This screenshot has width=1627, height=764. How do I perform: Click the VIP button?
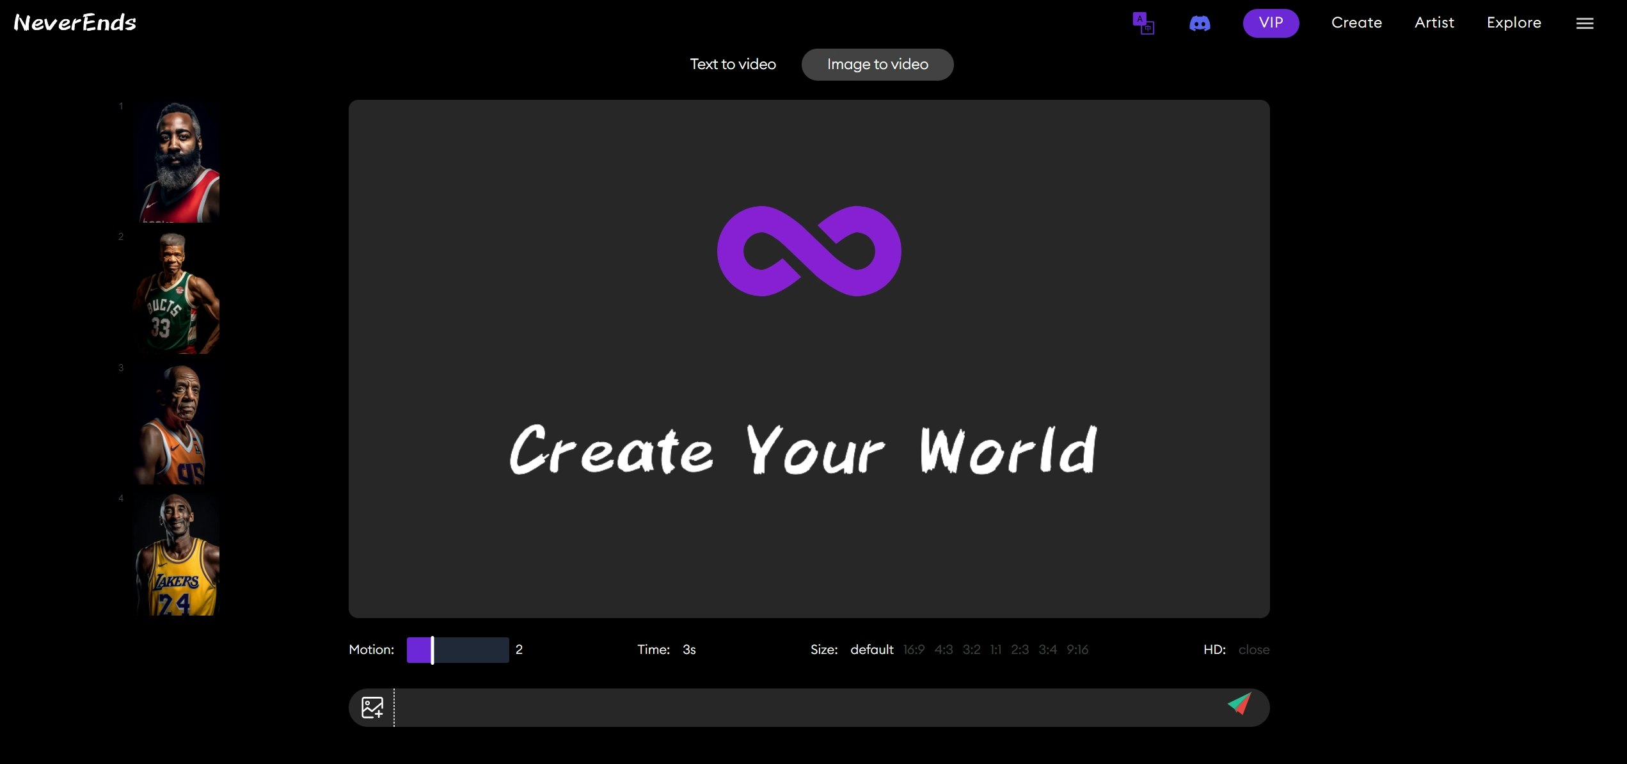tap(1270, 23)
